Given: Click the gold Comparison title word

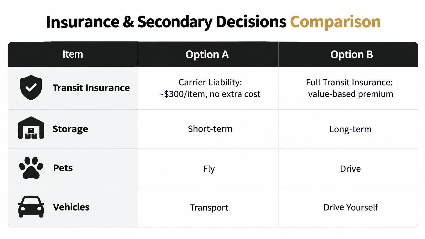Looking at the screenshot, I should [335, 22].
